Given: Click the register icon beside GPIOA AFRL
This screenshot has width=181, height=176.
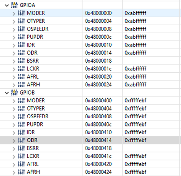Looking at the screenshot, I should tap(21, 76).
